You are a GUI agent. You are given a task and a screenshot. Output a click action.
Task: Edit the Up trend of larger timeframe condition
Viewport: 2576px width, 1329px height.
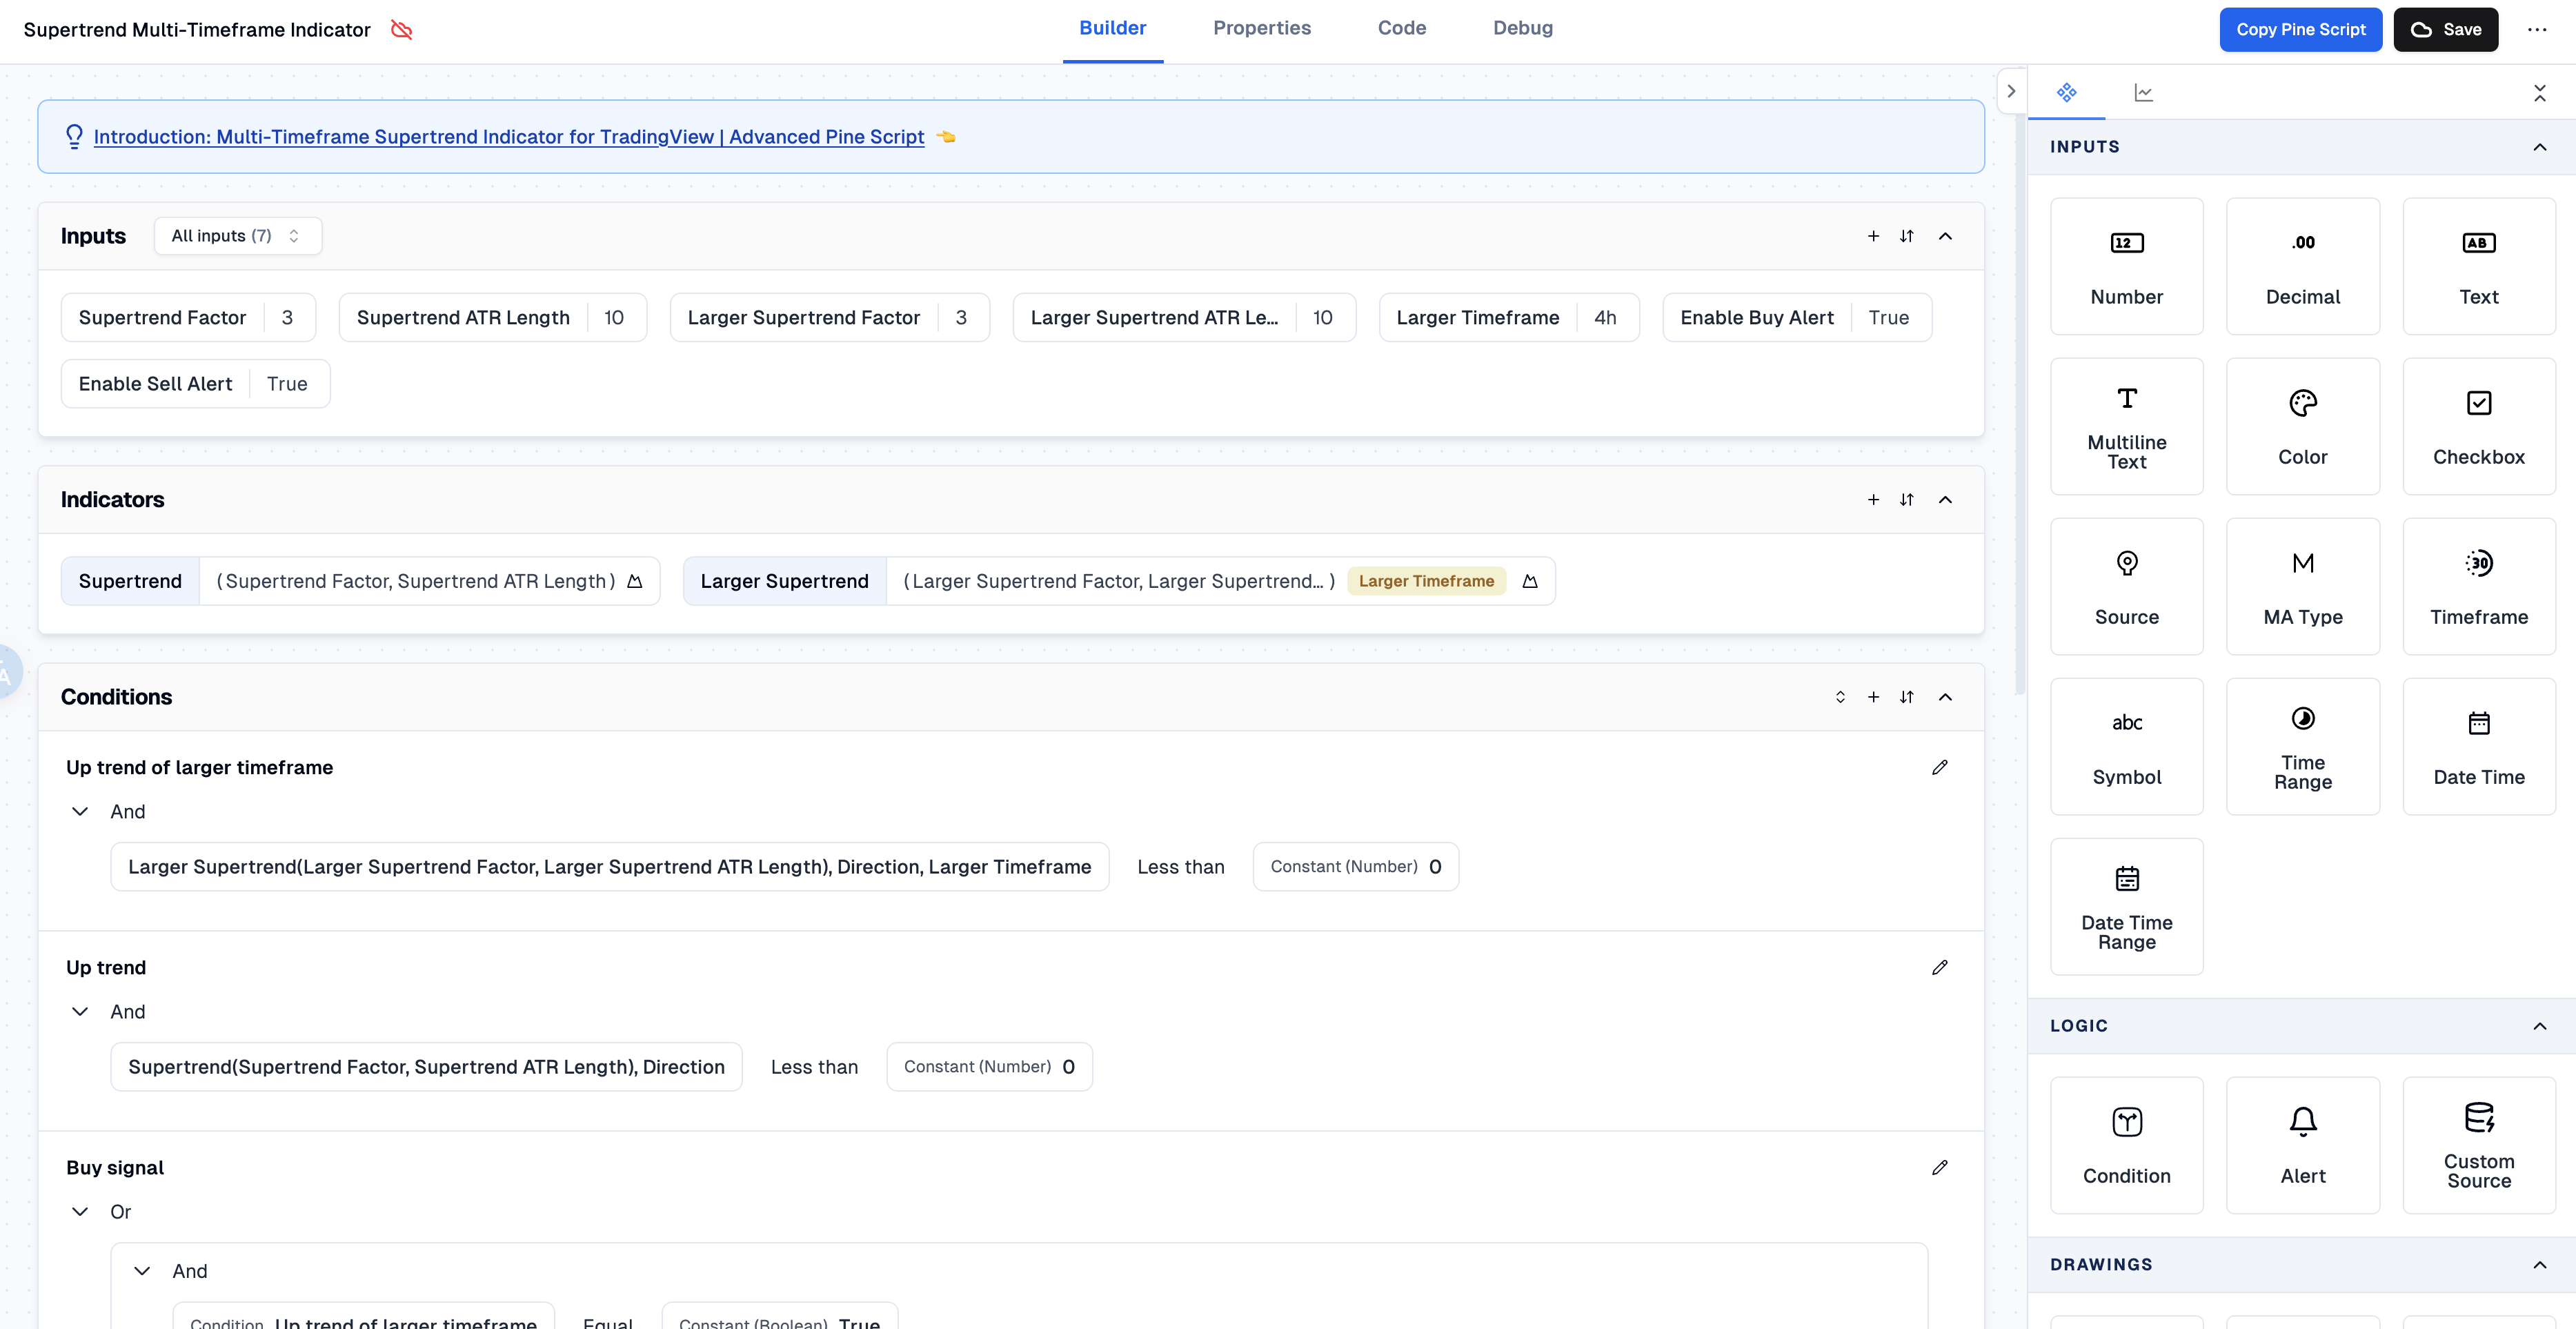point(1939,767)
